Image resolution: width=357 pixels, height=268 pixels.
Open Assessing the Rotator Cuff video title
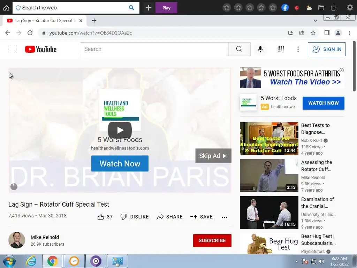coord(317,166)
